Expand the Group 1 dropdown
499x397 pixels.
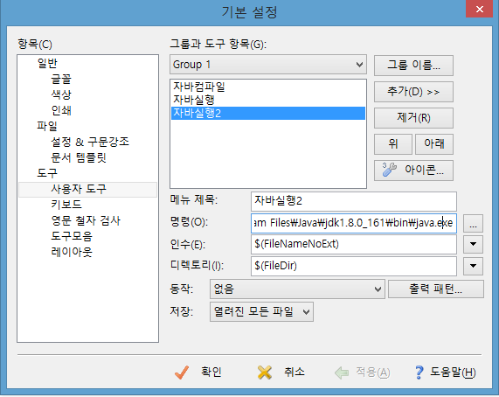pos(268,65)
